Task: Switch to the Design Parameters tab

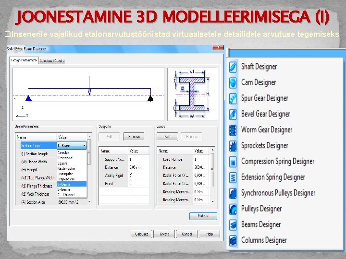Action: pos(24,60)
